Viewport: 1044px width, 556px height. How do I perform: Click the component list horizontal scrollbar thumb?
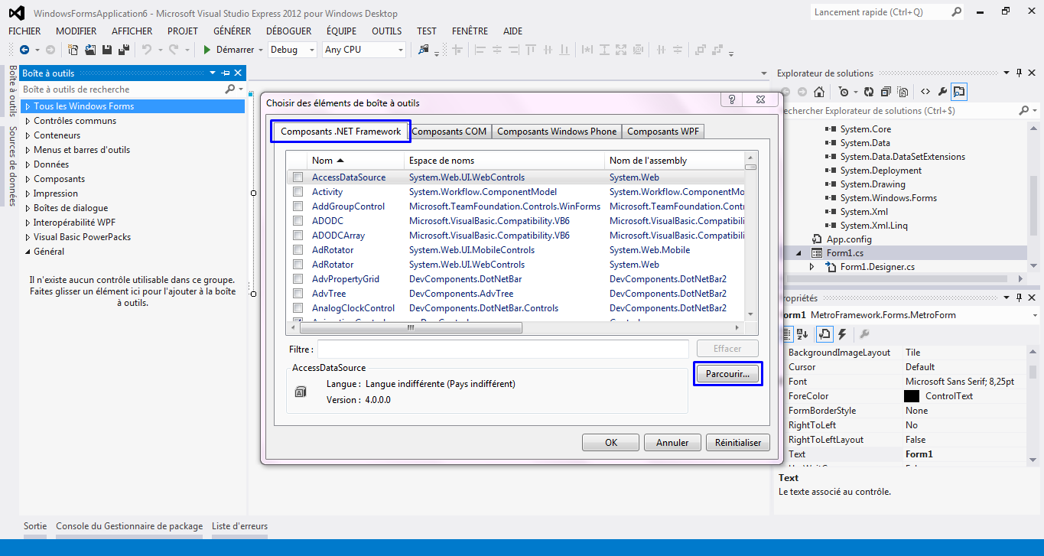pyautogui.click(x=411, y=327)
